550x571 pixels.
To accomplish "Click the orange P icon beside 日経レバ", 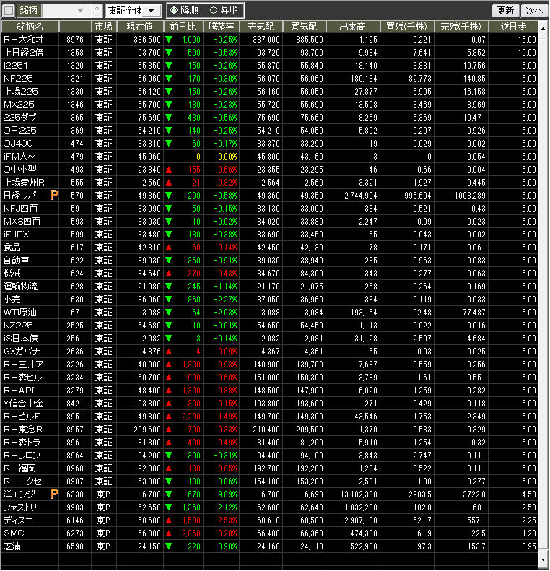I will tap(53, 196).
